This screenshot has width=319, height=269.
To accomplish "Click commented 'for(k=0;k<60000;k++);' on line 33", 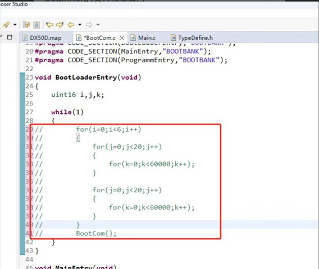I will pyautogui.click(x=152, y=164).
